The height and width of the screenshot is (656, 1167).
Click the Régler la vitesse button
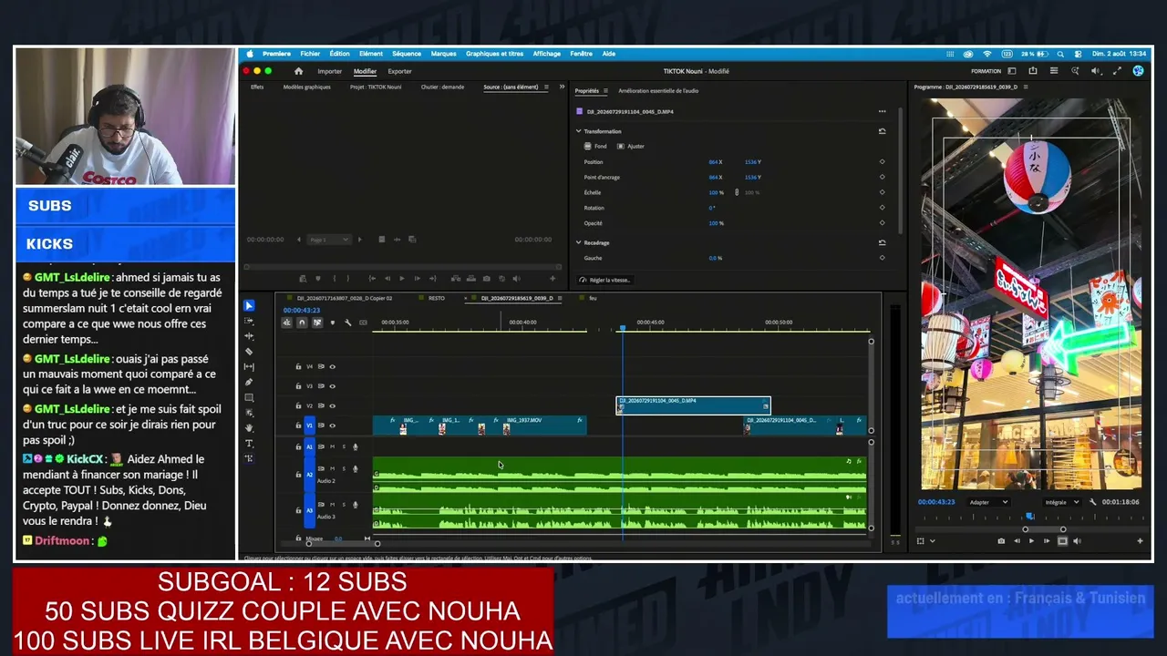(605, 280)
